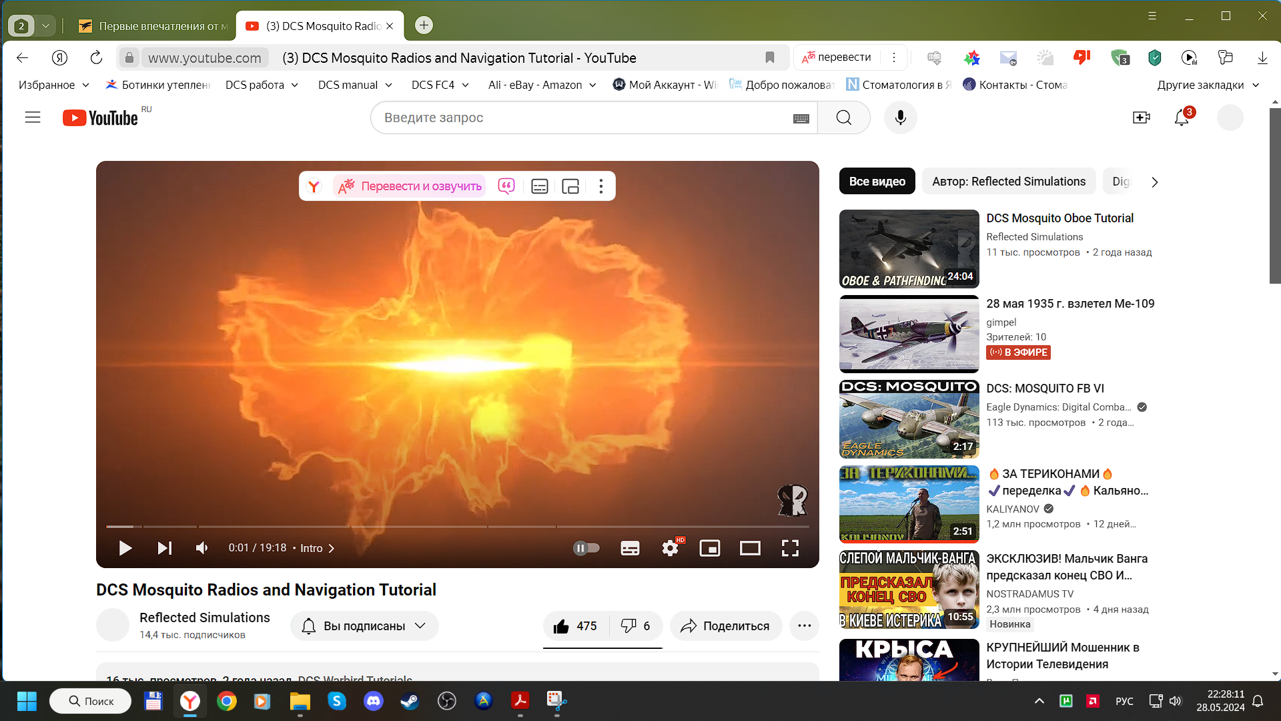Viewport: 1281px width, 721px height.
Task: Toggle subtitles in the player
Action: pyautogui.click(x=630, y=548)
